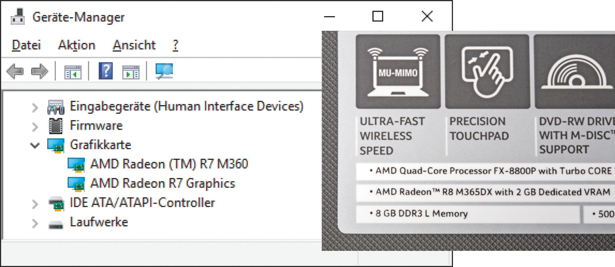
Task: Open the blue question mark help icon
Action: point(106,71)
